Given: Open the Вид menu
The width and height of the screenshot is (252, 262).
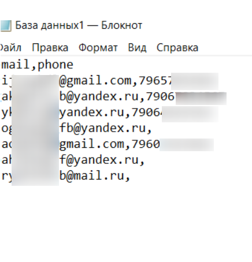Looking at the screenshot, I should [x=137, y=47].
